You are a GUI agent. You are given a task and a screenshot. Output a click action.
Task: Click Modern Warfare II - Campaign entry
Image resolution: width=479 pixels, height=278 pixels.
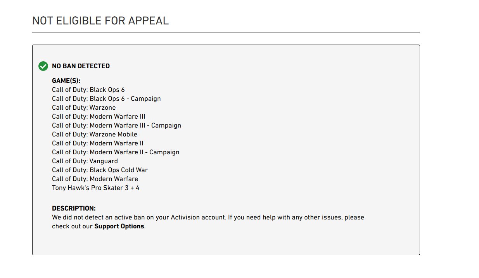click(116, 152)
